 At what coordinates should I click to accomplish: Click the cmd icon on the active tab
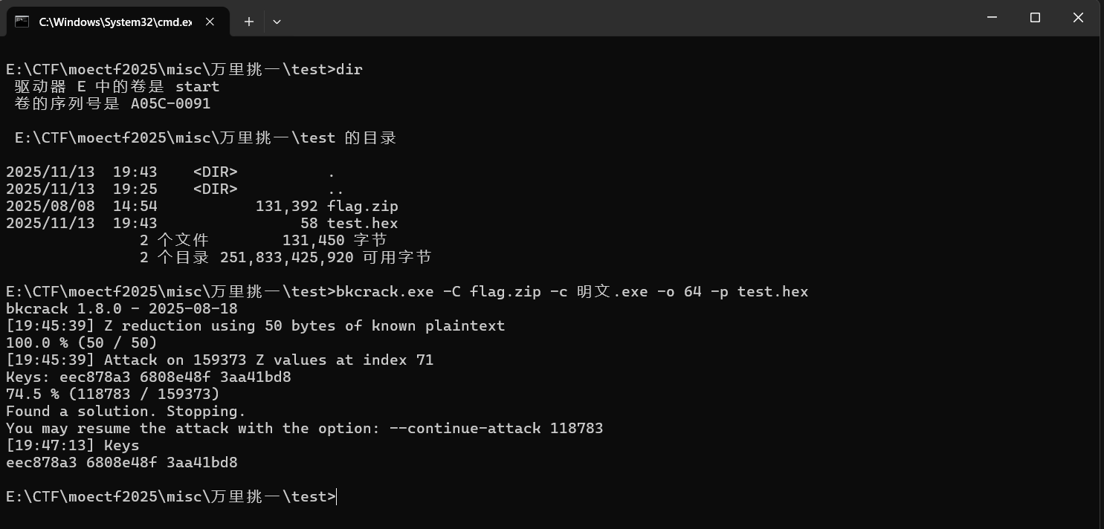(x=22, y=22)
